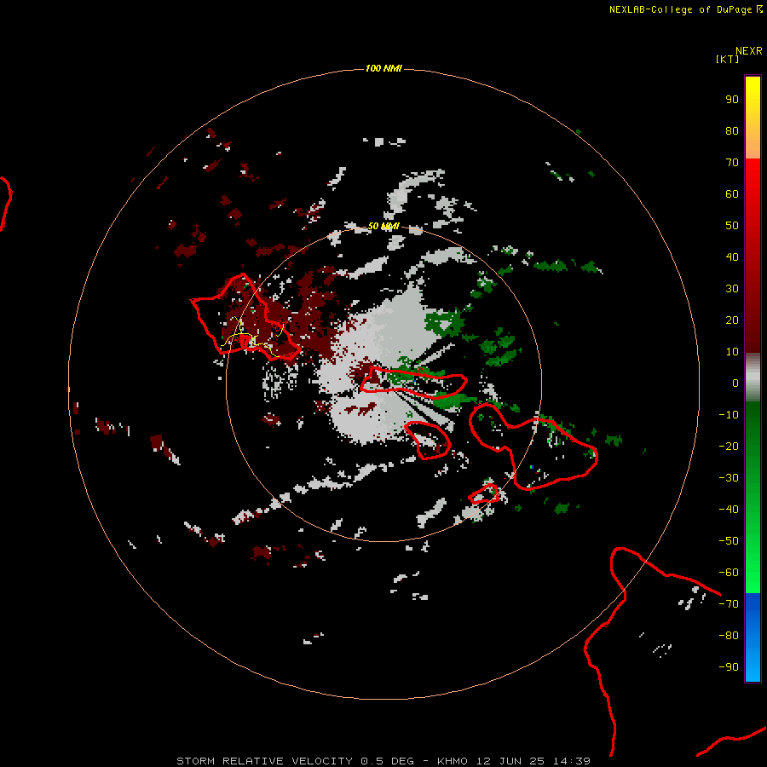This screenshot has height=767, width=767.
Task: Click the 20 value on velocity scale
Action: tap(732, 320)
